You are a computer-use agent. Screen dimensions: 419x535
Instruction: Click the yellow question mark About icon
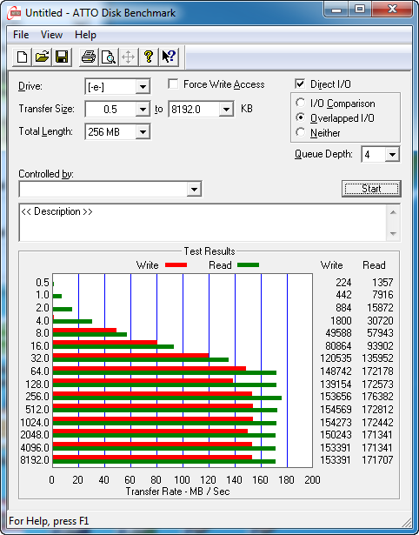coord(149,57)
